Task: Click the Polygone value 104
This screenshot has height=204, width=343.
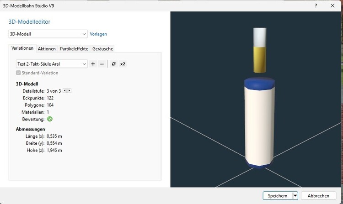Action: point(50,105)
